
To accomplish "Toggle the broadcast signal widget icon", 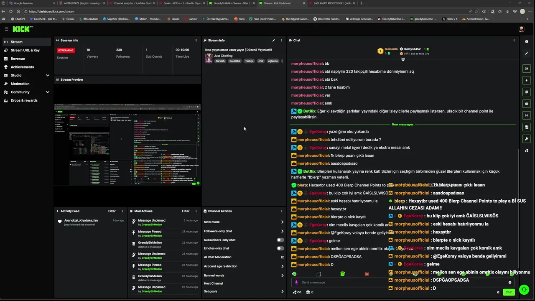I will pos(526,115).
